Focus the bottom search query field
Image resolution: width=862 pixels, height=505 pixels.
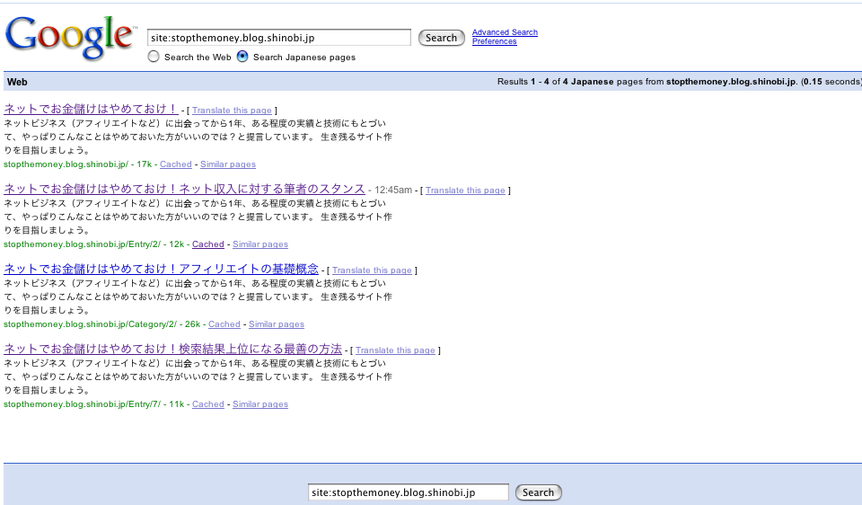pyautogui.click(x=409, y=492)
